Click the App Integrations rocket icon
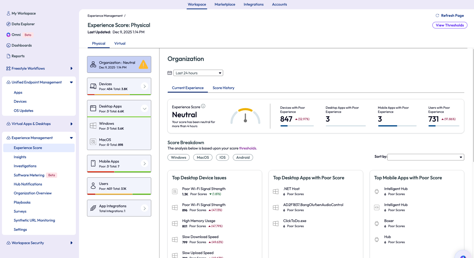The height and width of the screenshot is (258, 474). coord(93,208)
